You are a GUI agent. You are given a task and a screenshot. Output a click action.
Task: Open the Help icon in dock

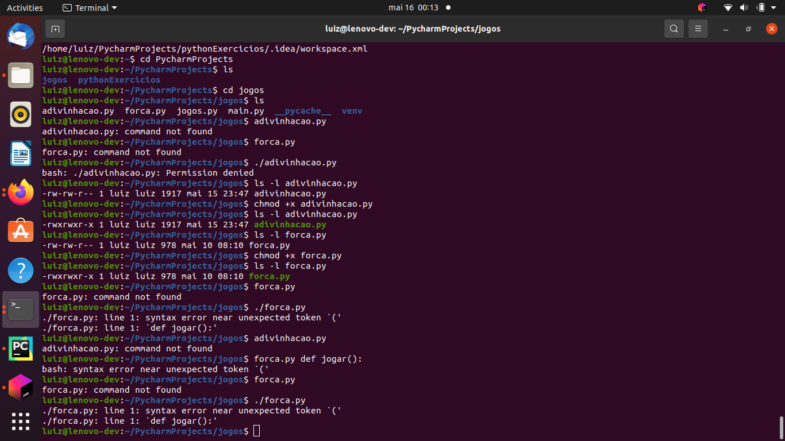pyautogui.click(x=21, y=270)
